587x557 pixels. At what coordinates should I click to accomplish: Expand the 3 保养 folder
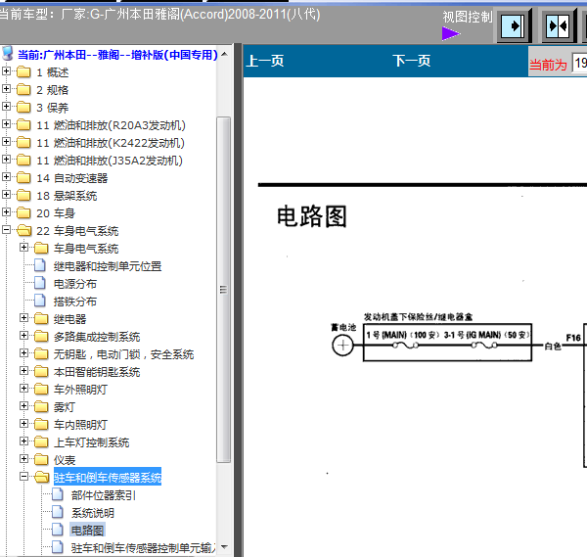[6, 106]
